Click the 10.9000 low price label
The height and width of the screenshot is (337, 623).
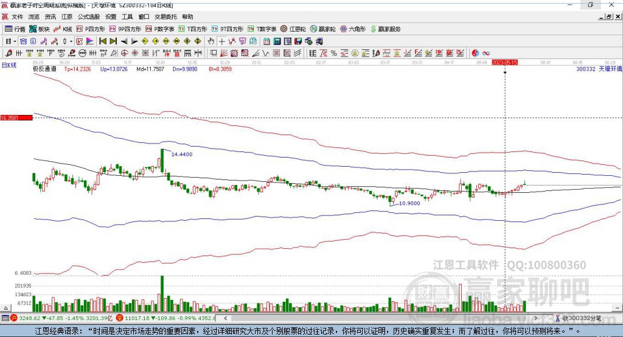409,203
